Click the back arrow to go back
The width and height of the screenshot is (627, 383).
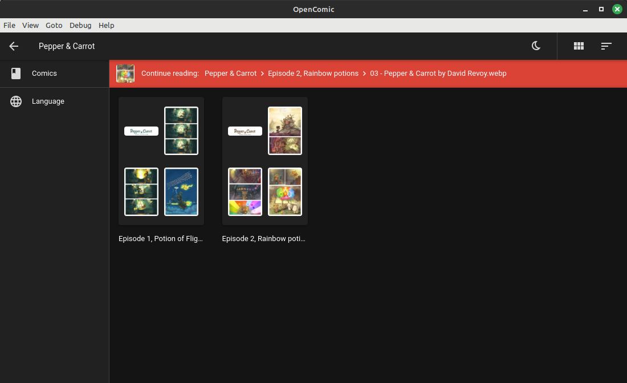14,46
